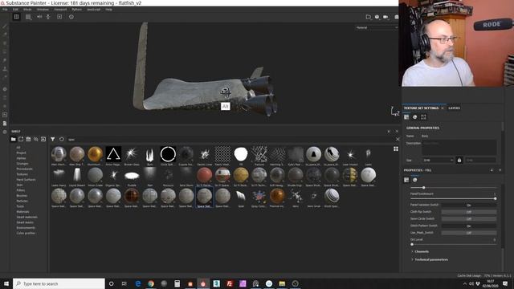Expand the Technical parameters section
This screenshot has height=289, width=514.
pos(431,259)
